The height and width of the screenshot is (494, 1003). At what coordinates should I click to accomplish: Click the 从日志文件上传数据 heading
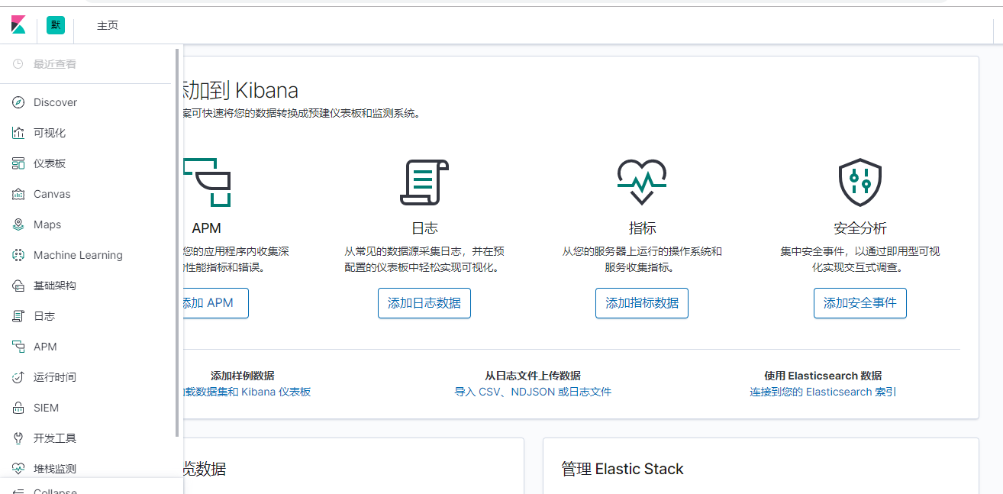coord(533,376)
